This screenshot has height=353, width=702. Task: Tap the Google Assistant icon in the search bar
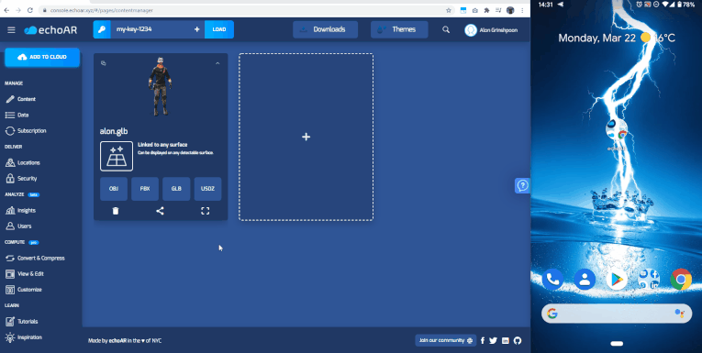(x=679, y=314)
